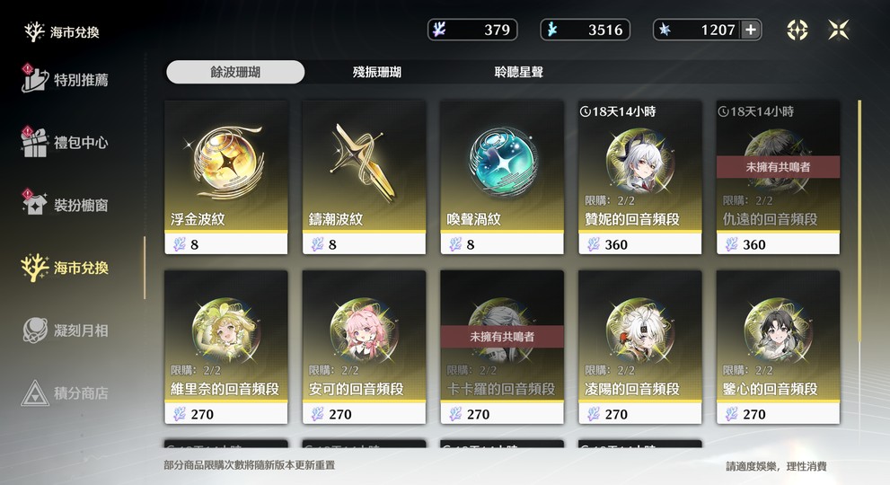Open 禮包中心 gift icon
Viewport: 890px width, 485px height.
tap(35, 142)
